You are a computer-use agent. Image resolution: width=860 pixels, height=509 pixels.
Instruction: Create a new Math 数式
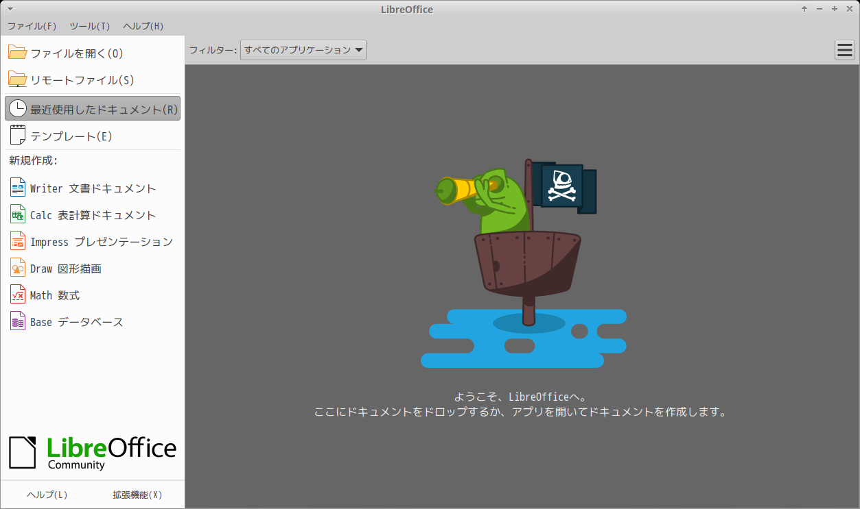[x=93, y=295]
